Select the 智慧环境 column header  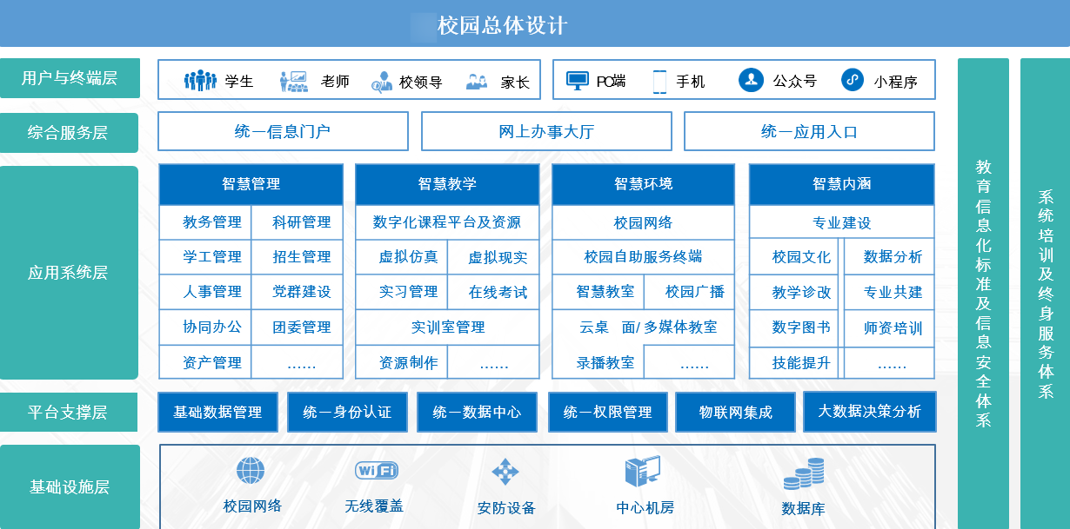click(644, 184)
